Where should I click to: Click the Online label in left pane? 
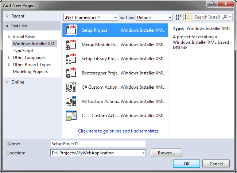pyautogui.click(x=18, y=82)
